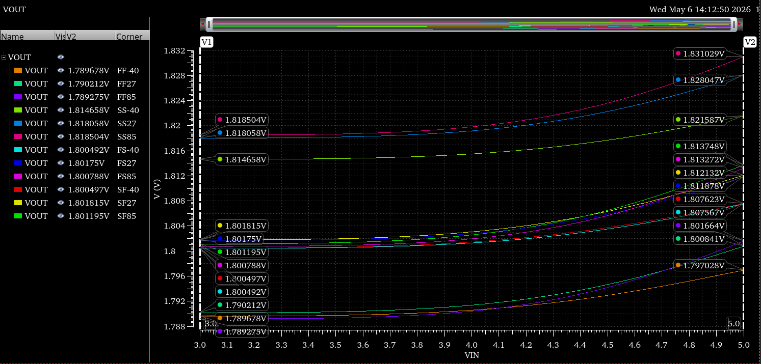Select the 1.801664V marker readout
The height and width of the screenshot is (364, 761).
click(699, 226)
